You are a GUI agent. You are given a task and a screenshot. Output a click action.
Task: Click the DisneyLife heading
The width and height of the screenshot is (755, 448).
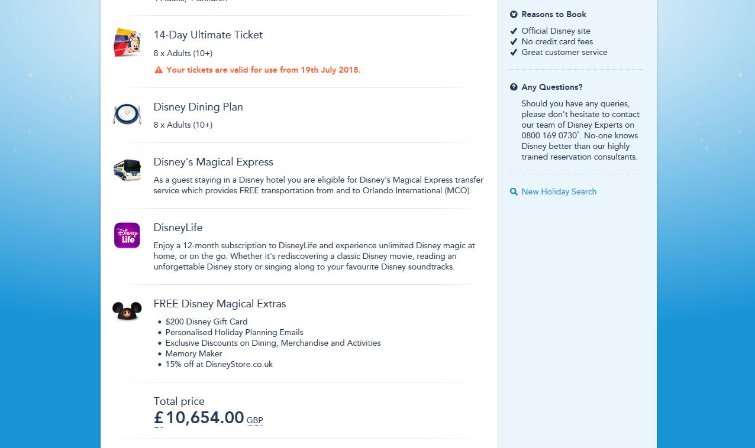[178, 228]
